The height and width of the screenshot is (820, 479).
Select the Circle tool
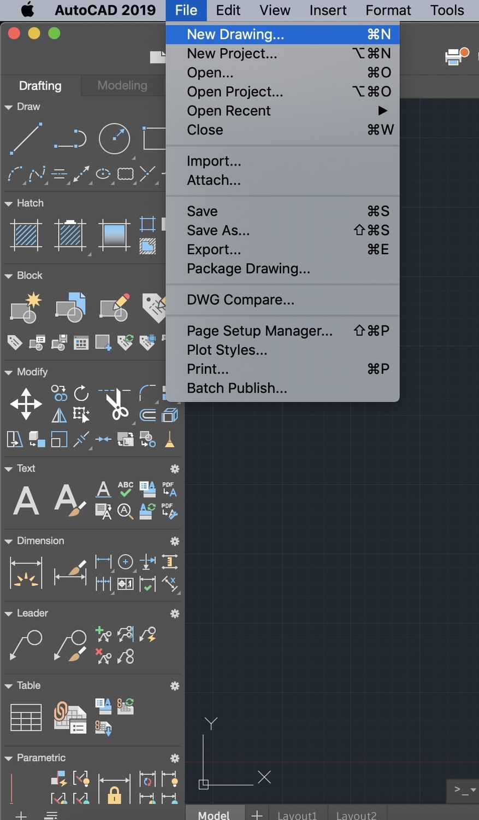point(114,138)
